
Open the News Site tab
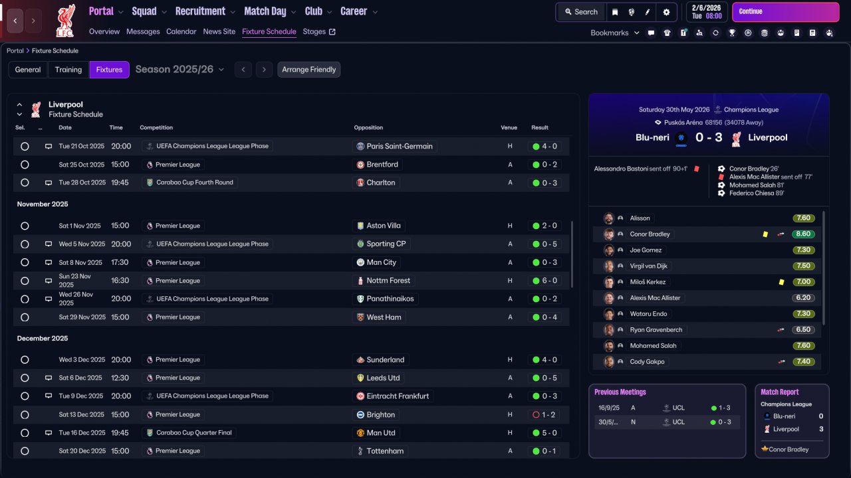(x=219, y=32)
